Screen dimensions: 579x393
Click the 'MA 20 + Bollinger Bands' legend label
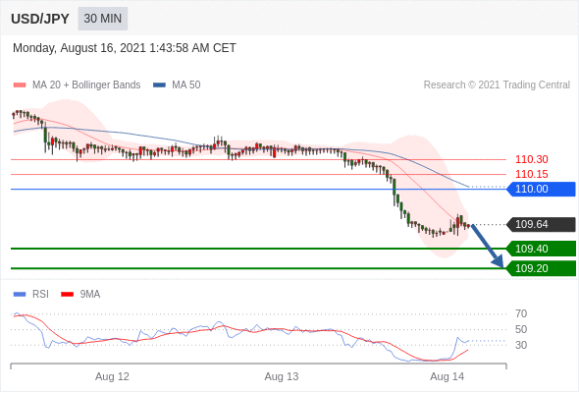coord(86,85)
